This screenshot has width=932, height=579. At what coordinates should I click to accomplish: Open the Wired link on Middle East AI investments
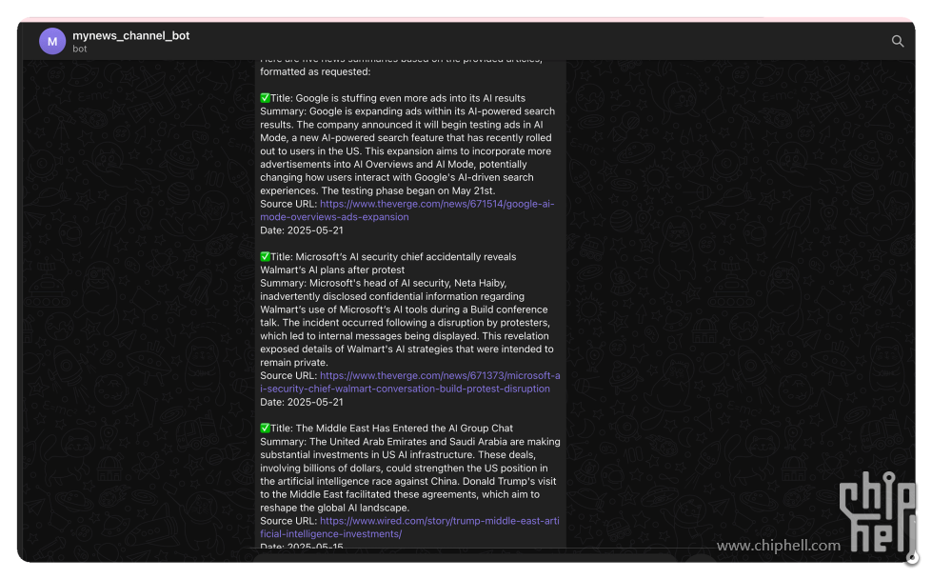[409, 528]
